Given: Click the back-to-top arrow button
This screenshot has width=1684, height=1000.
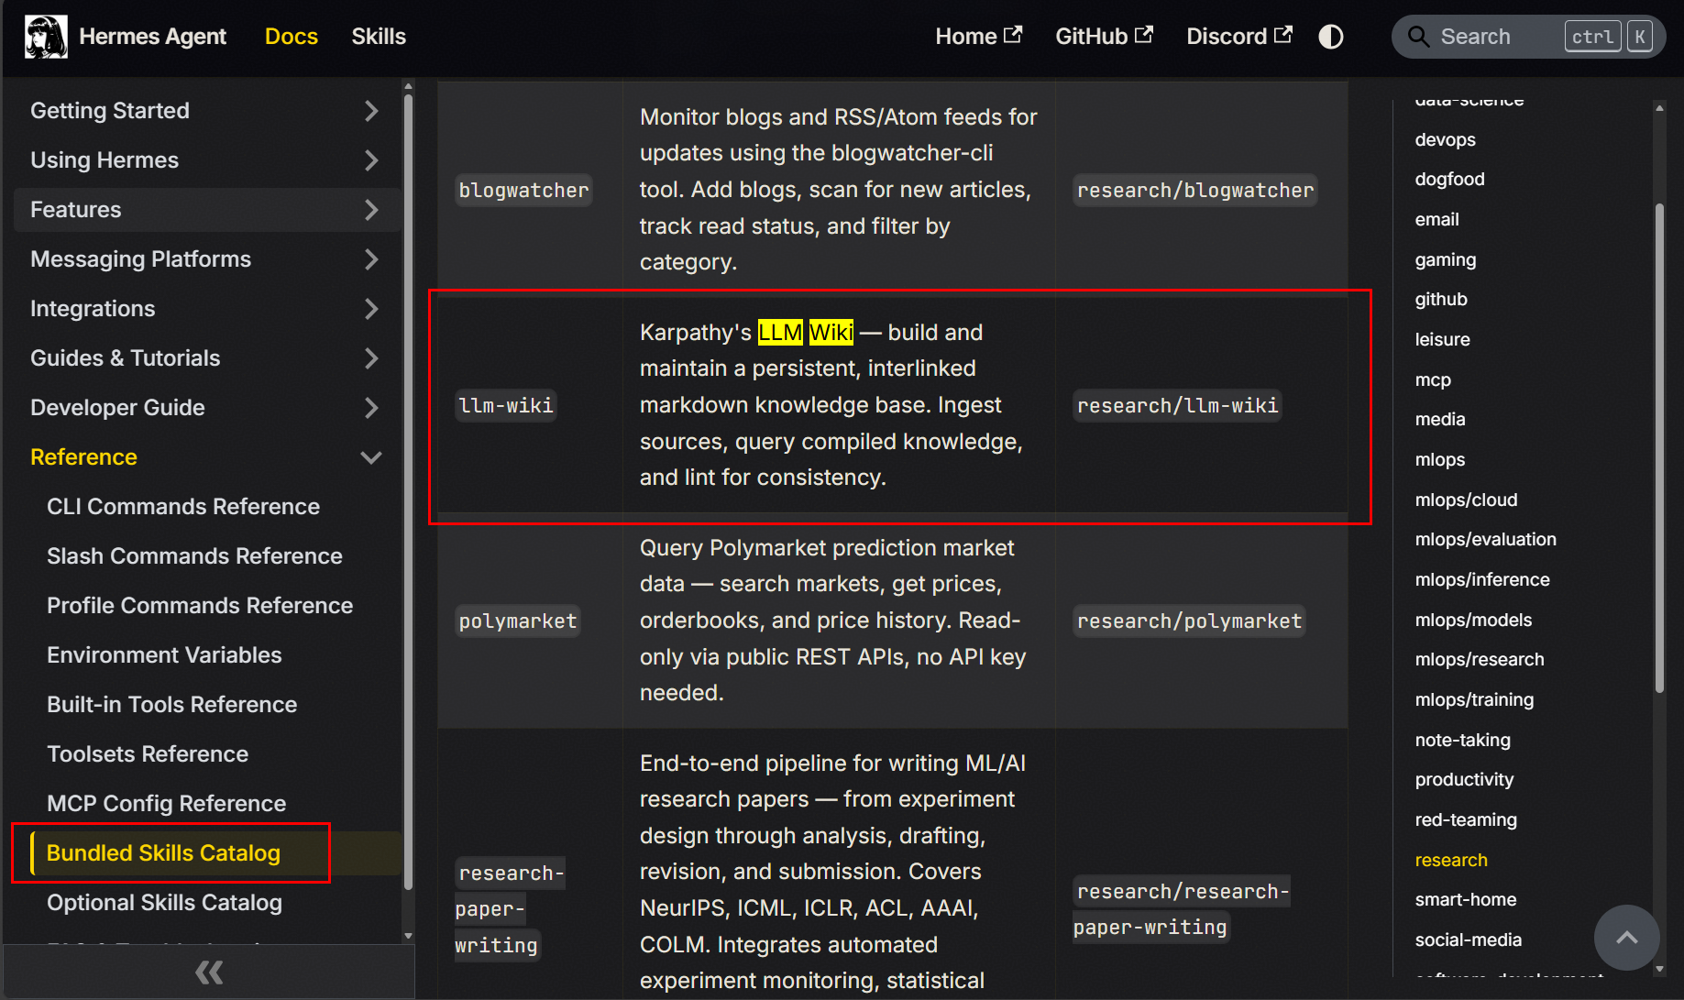Looking at the screenshot, I should pyautogui.click(x=1627, y=938).
